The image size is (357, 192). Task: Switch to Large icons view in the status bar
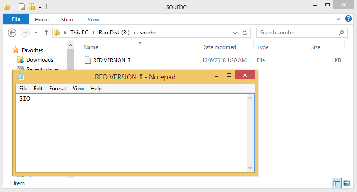click(x=347, y=183)
